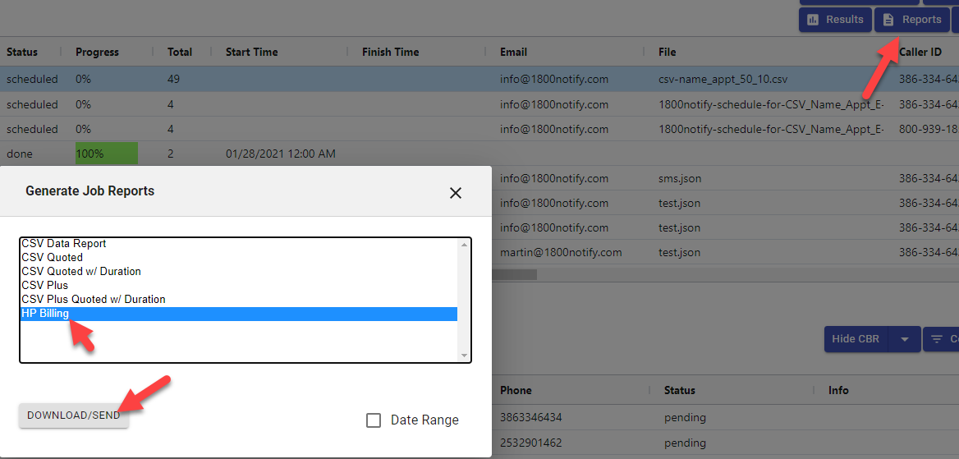Close the Generate Job Reports dialog
This screenshot has width=959, height=459.
coord(456,193)
